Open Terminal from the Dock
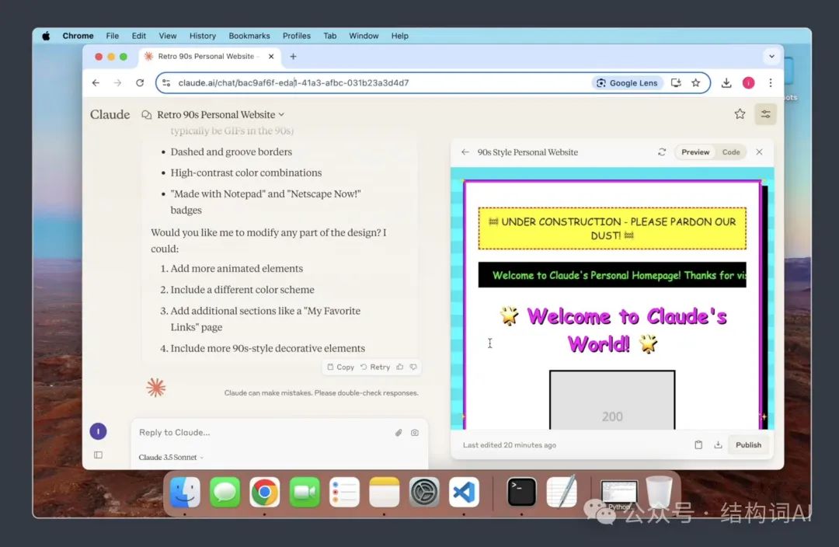The image size is (839, 547). pyautogui.click(x=522, y=492)
